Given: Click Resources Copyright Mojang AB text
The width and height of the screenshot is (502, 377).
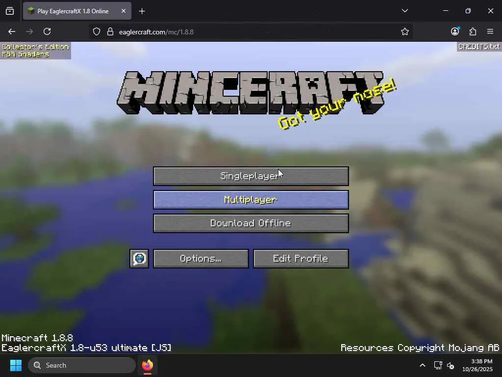Looking at the screenshot, I should coord(420,348).
